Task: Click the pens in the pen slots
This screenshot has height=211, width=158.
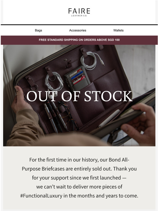Action: (54, 116)
